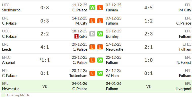Click the green W badge for Burnley 13-12-25

pos(100,34)
